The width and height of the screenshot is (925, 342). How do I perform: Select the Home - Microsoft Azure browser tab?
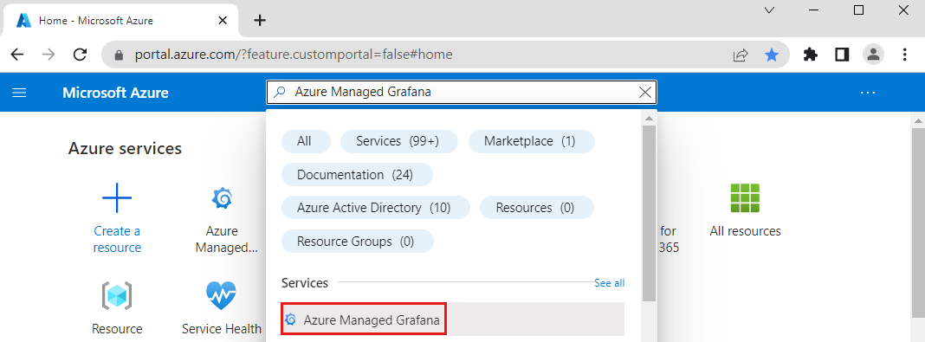120,21
